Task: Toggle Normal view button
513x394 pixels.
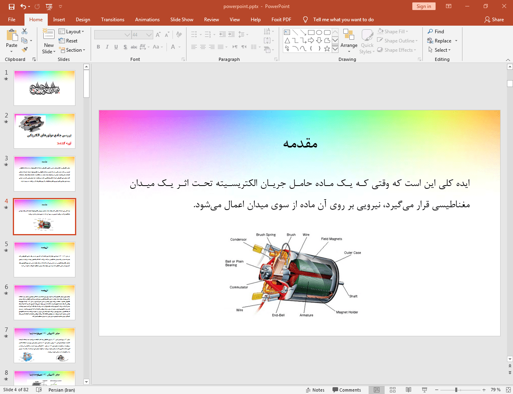Action: click(377, 390)
